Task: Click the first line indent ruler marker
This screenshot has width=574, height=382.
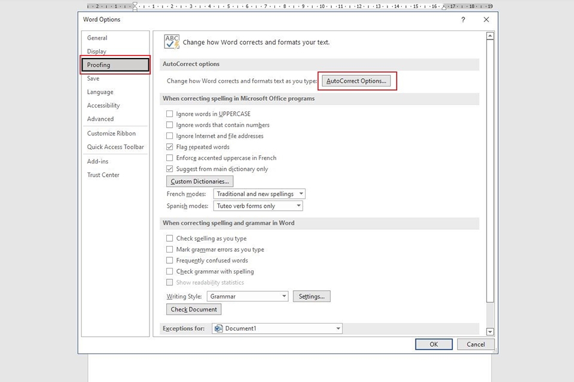Action: 135,4
